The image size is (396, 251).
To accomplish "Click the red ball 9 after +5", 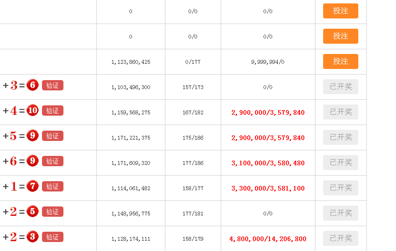I will pos(33,135).
